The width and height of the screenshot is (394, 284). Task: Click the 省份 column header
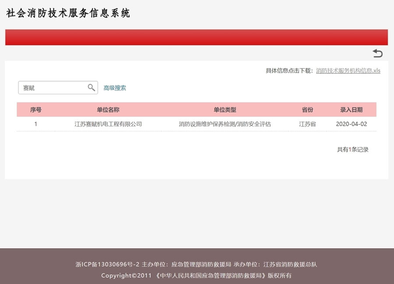tap(307, 110)
